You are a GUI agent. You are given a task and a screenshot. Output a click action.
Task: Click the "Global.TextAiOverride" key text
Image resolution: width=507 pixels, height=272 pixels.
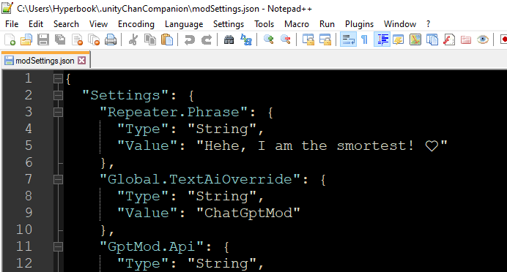(x=200, y=179)
